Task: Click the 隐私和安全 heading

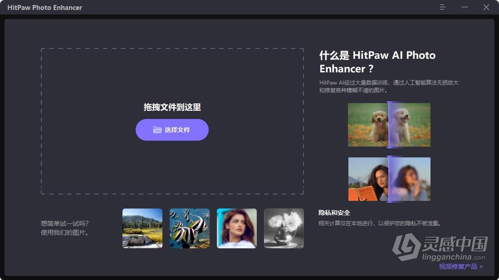Action: click(x=334, y=213)
